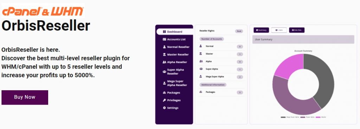The height and width of the screenshot is (129, 360).
Task: Select the Packages cubes icon in sidebar
Action: tap(164, 93)
